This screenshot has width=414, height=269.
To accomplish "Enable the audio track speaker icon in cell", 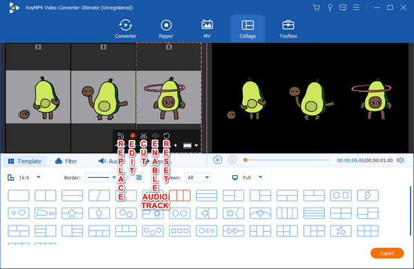I will pyautogui.click(x=155, y=136).
